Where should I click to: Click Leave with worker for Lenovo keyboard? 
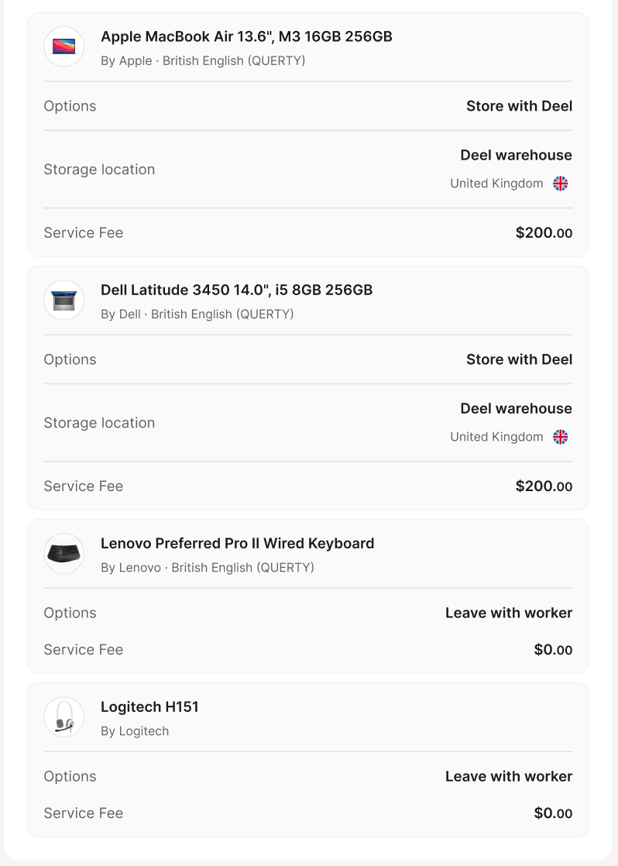(x=509, y=613)
